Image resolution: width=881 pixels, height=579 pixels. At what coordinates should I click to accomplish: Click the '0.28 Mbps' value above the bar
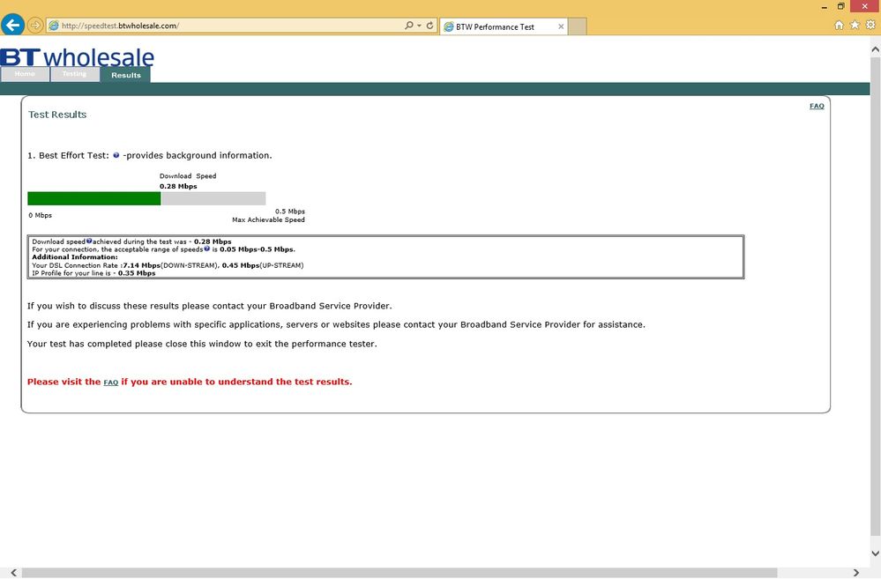[178, 187]
